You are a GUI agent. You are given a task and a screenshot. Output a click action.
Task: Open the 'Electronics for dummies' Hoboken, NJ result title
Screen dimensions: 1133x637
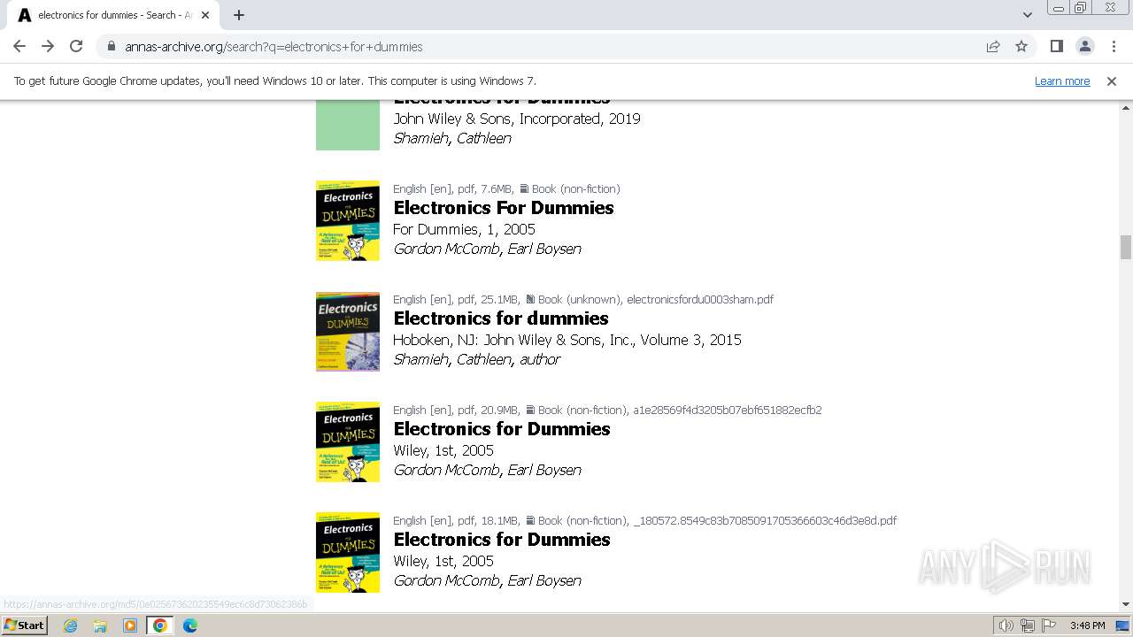pyautogui.click(x=501, y=318)
